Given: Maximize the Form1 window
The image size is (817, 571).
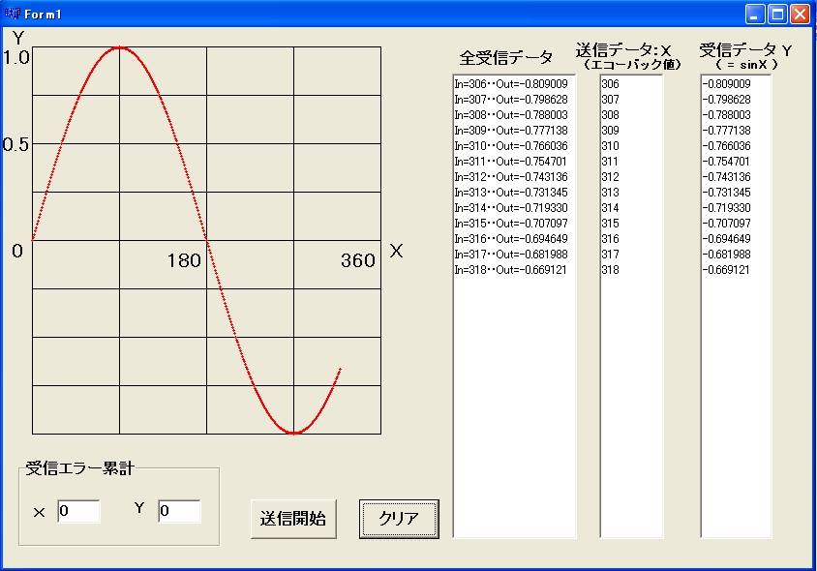Looking at the screenshot, I should [x=777, y=14].
